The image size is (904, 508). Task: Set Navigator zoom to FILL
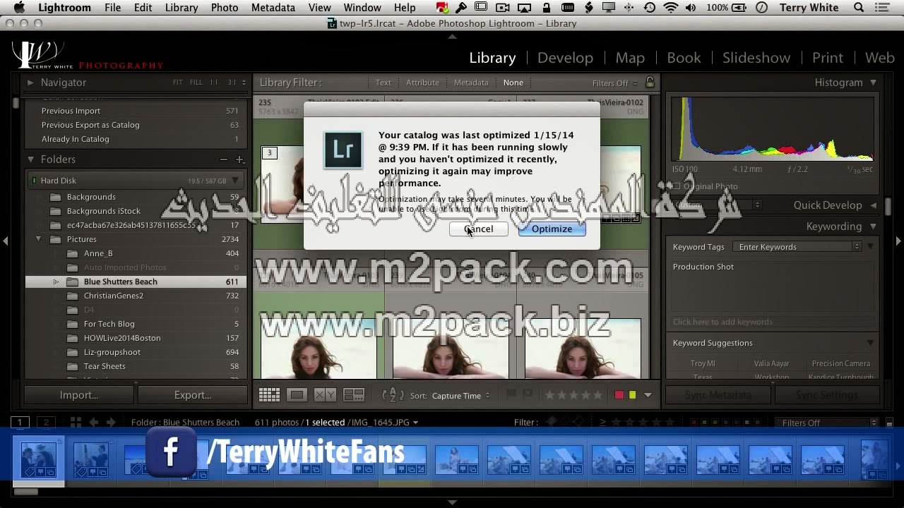pyautogui.click(x=196, y=83)
